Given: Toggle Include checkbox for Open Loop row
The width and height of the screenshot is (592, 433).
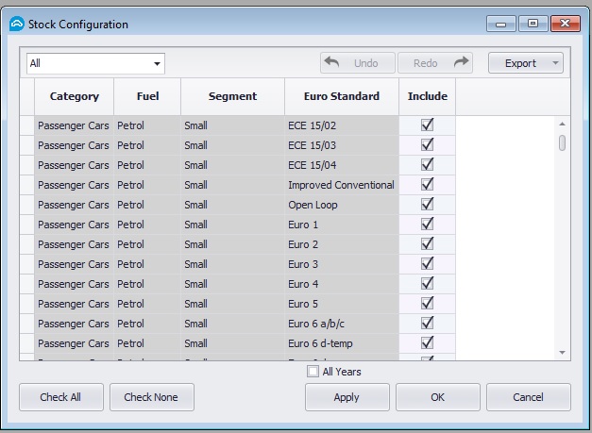Looking at the screenshot, I should 427,205.
